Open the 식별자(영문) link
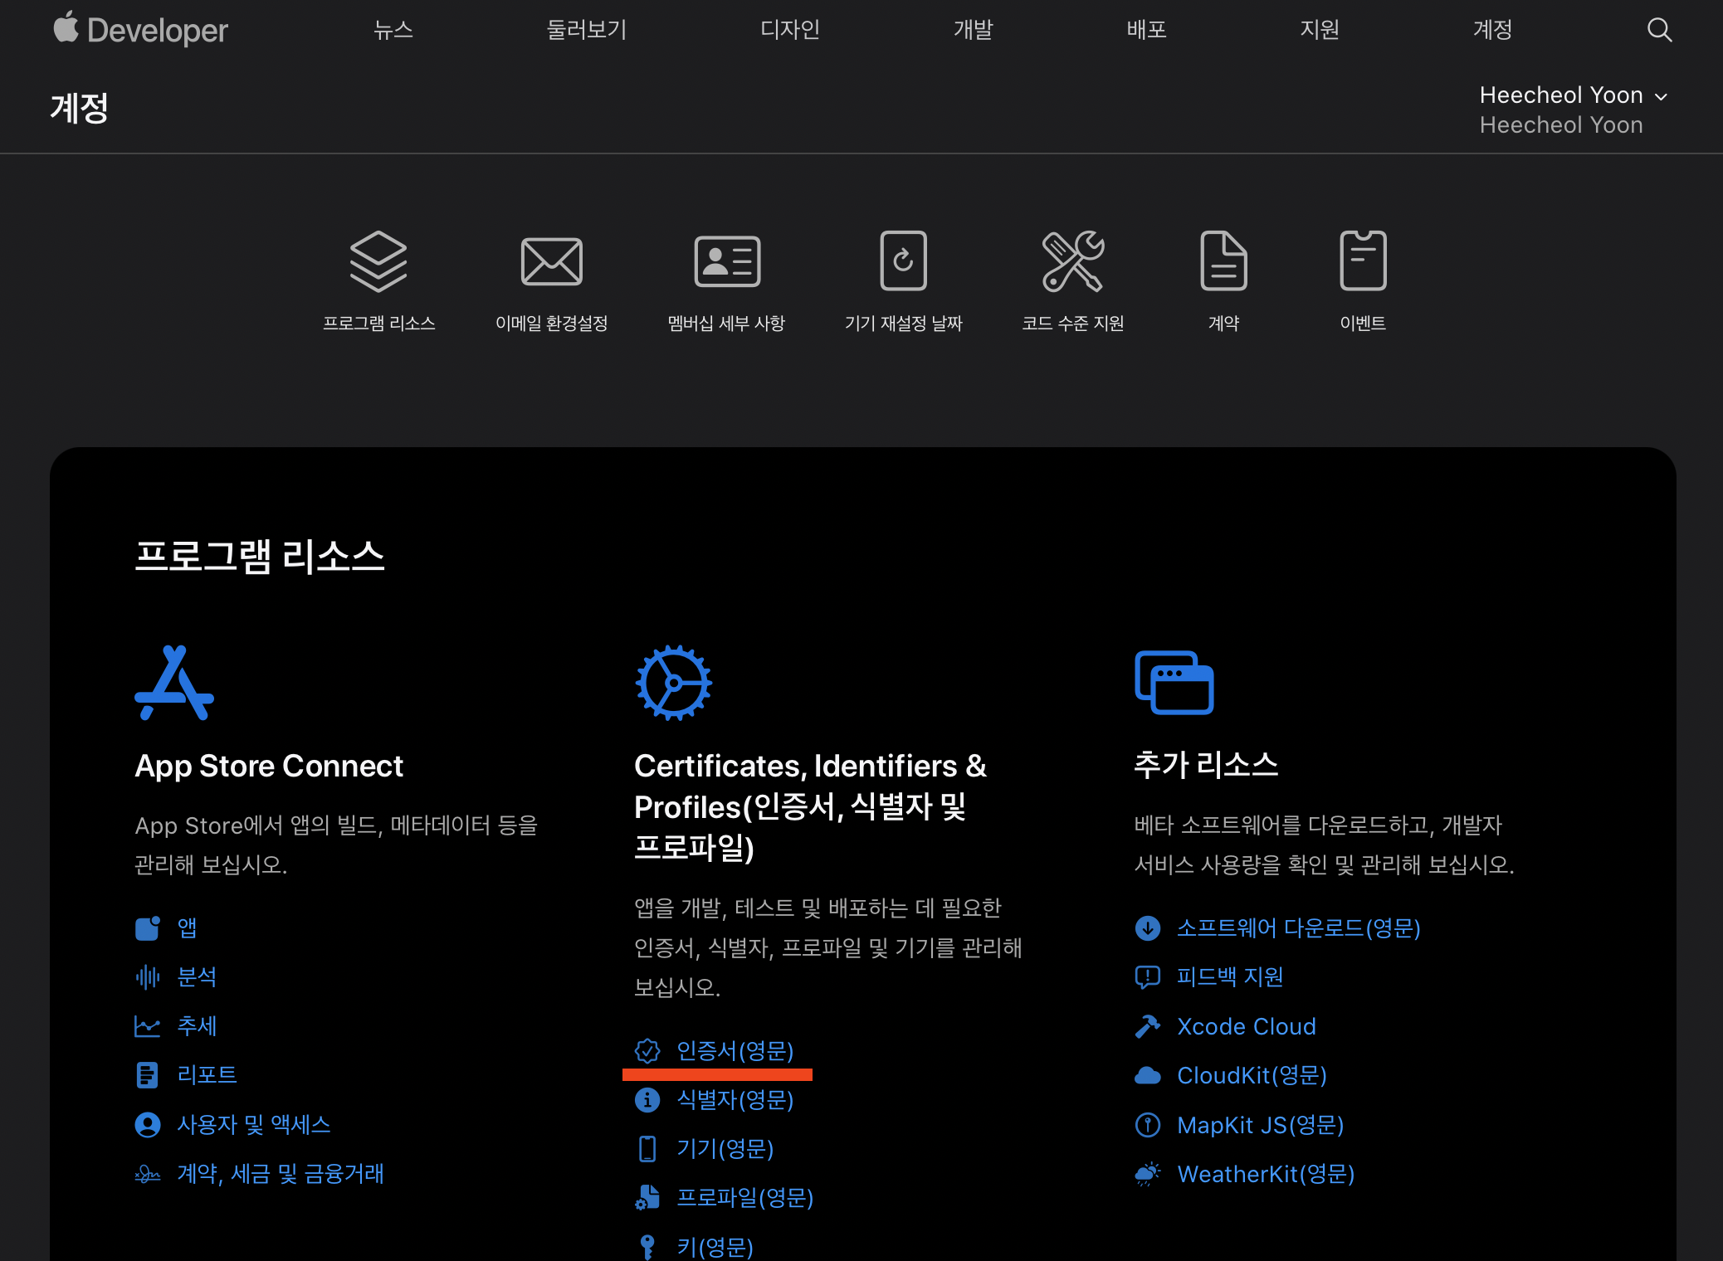The width and height of the screenshot is (1723, 1261). pos(735,1100)
